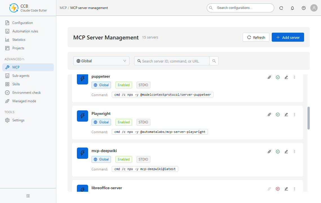
Task: Collapse the ADVANCED sidebar group
Action: pyautogui.click(x=14, y=59)
